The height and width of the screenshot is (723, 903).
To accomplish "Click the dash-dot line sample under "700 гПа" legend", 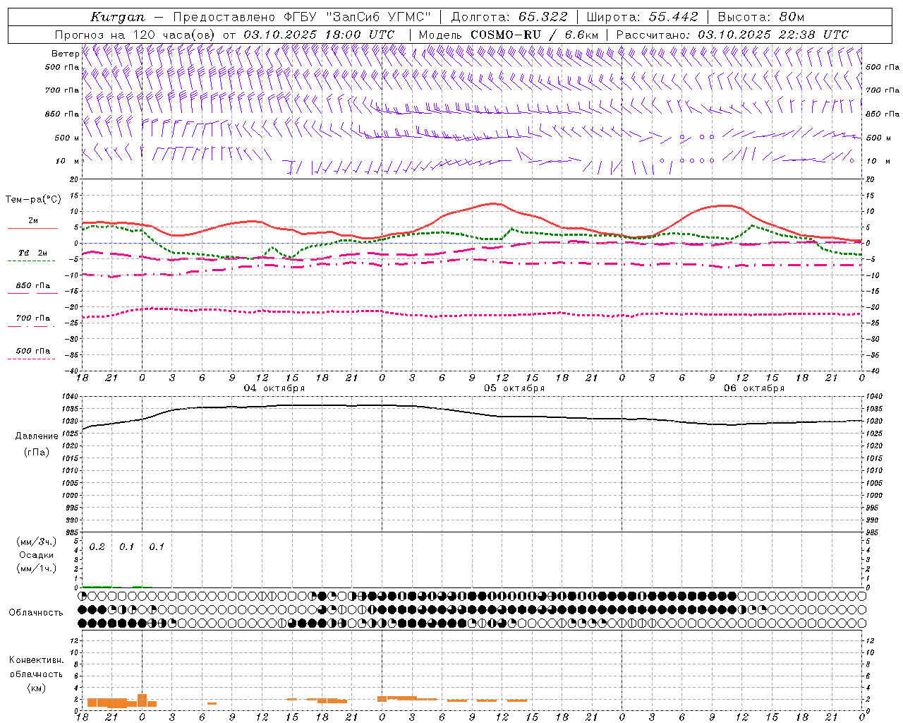I will point(32,327).
